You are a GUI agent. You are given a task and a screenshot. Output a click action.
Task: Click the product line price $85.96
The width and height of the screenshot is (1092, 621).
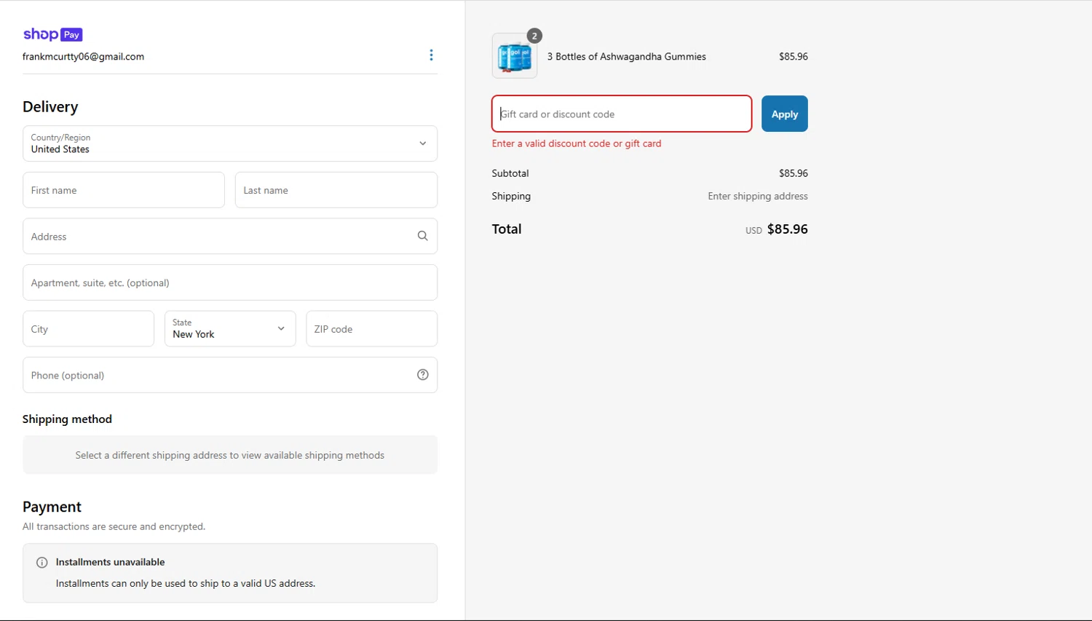pos(794,56)
